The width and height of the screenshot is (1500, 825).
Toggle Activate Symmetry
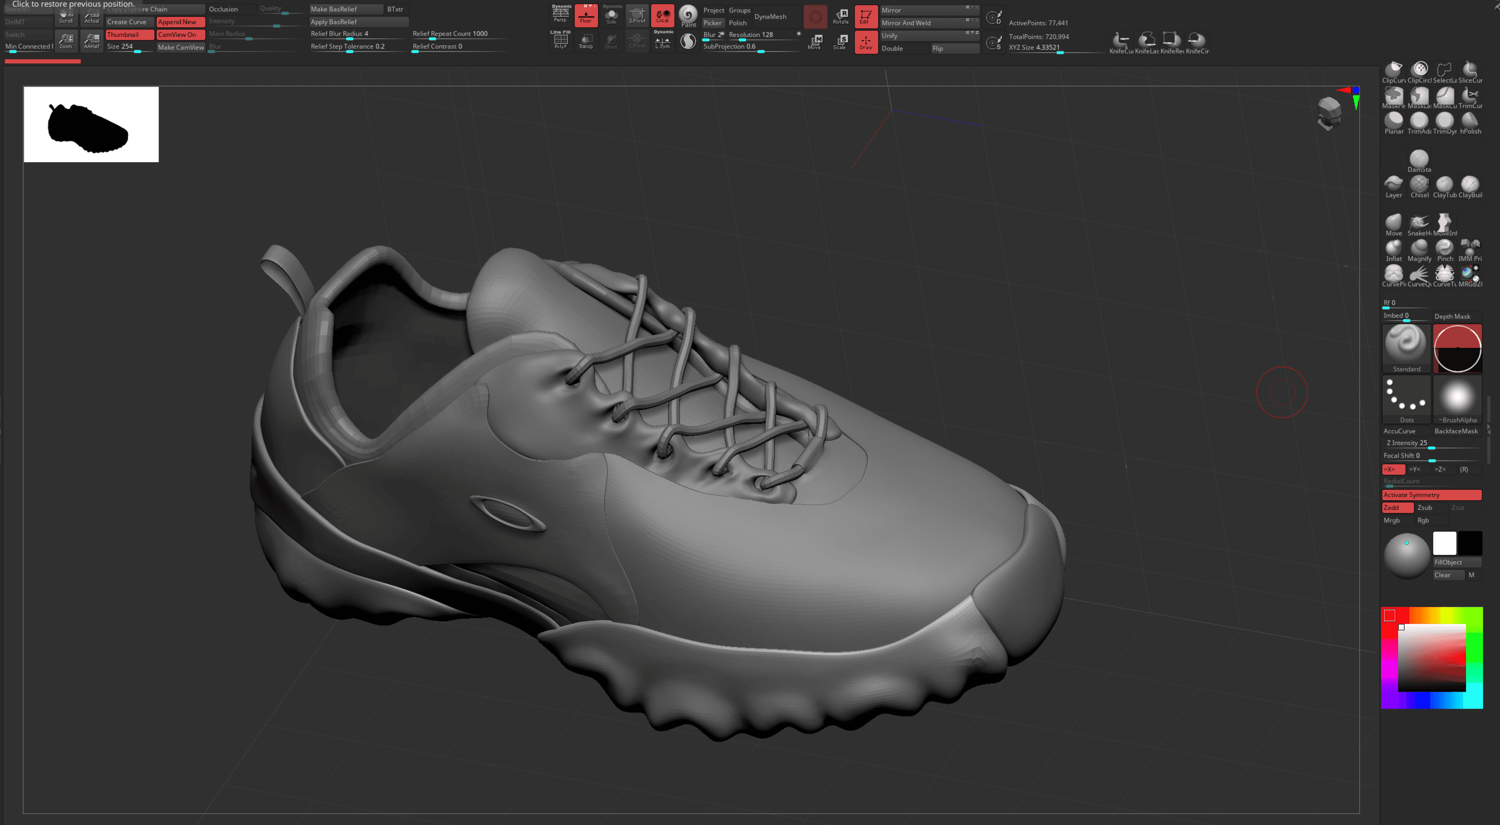(1432, 495)
